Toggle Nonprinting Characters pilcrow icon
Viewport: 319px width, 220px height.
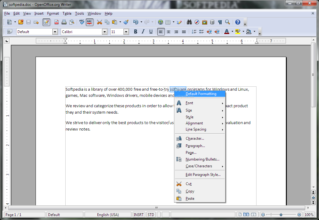click(x=220, y=22)
